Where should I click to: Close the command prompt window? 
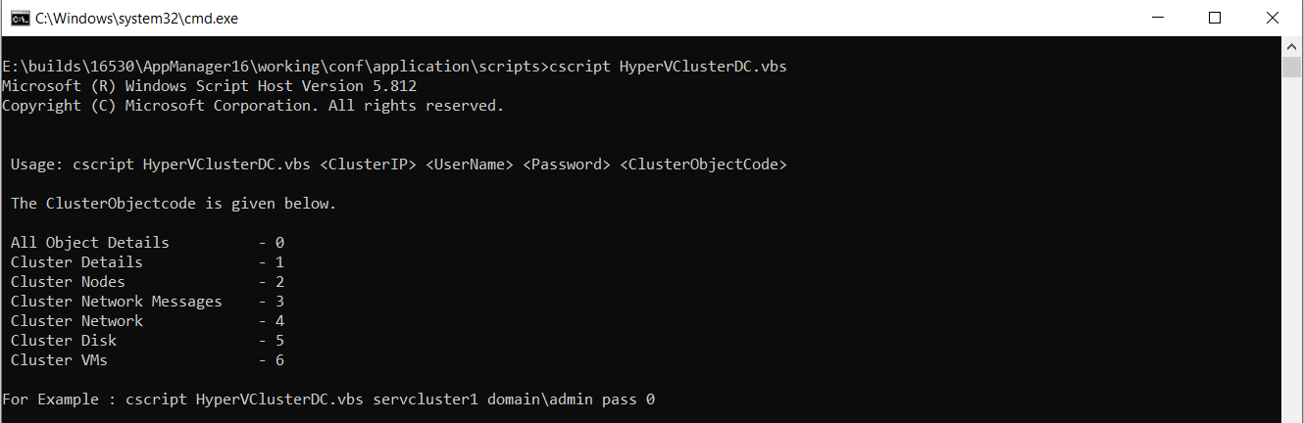[x=1272, y=18]
